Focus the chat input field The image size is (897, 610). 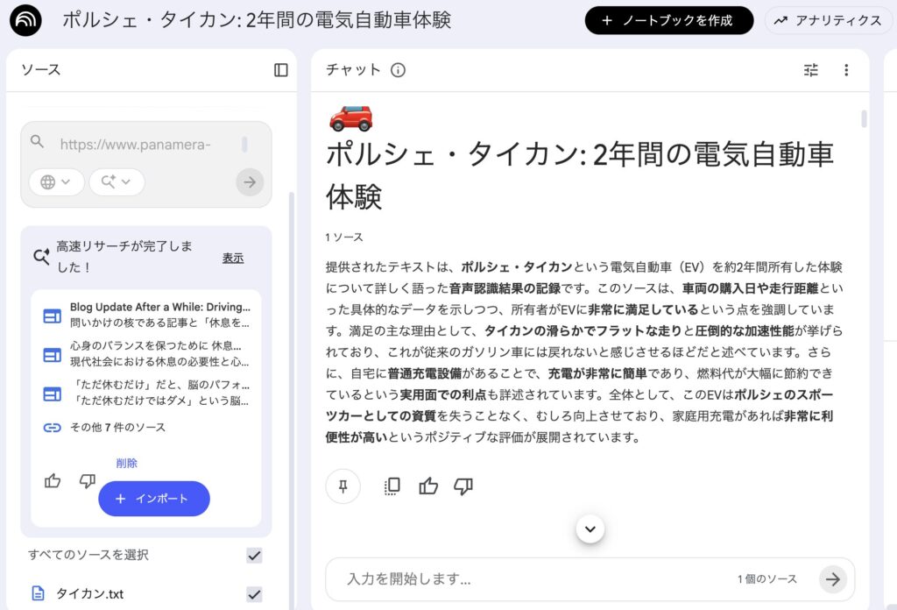coord(526,579)
